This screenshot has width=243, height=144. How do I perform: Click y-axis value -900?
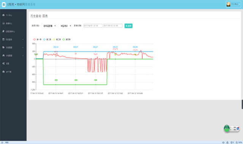(x=33, y=82)
